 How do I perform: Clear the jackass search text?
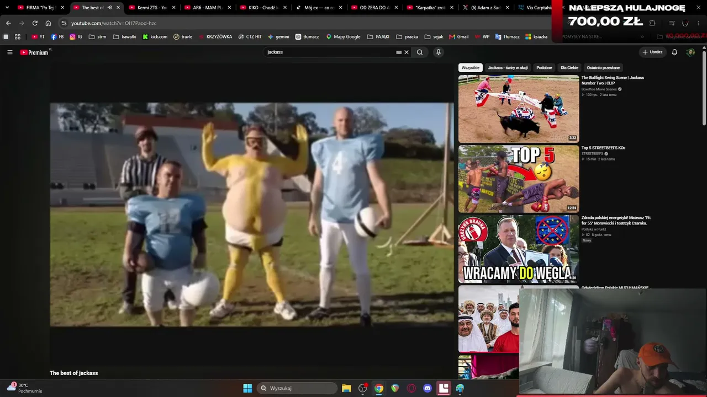click(407, 52)
